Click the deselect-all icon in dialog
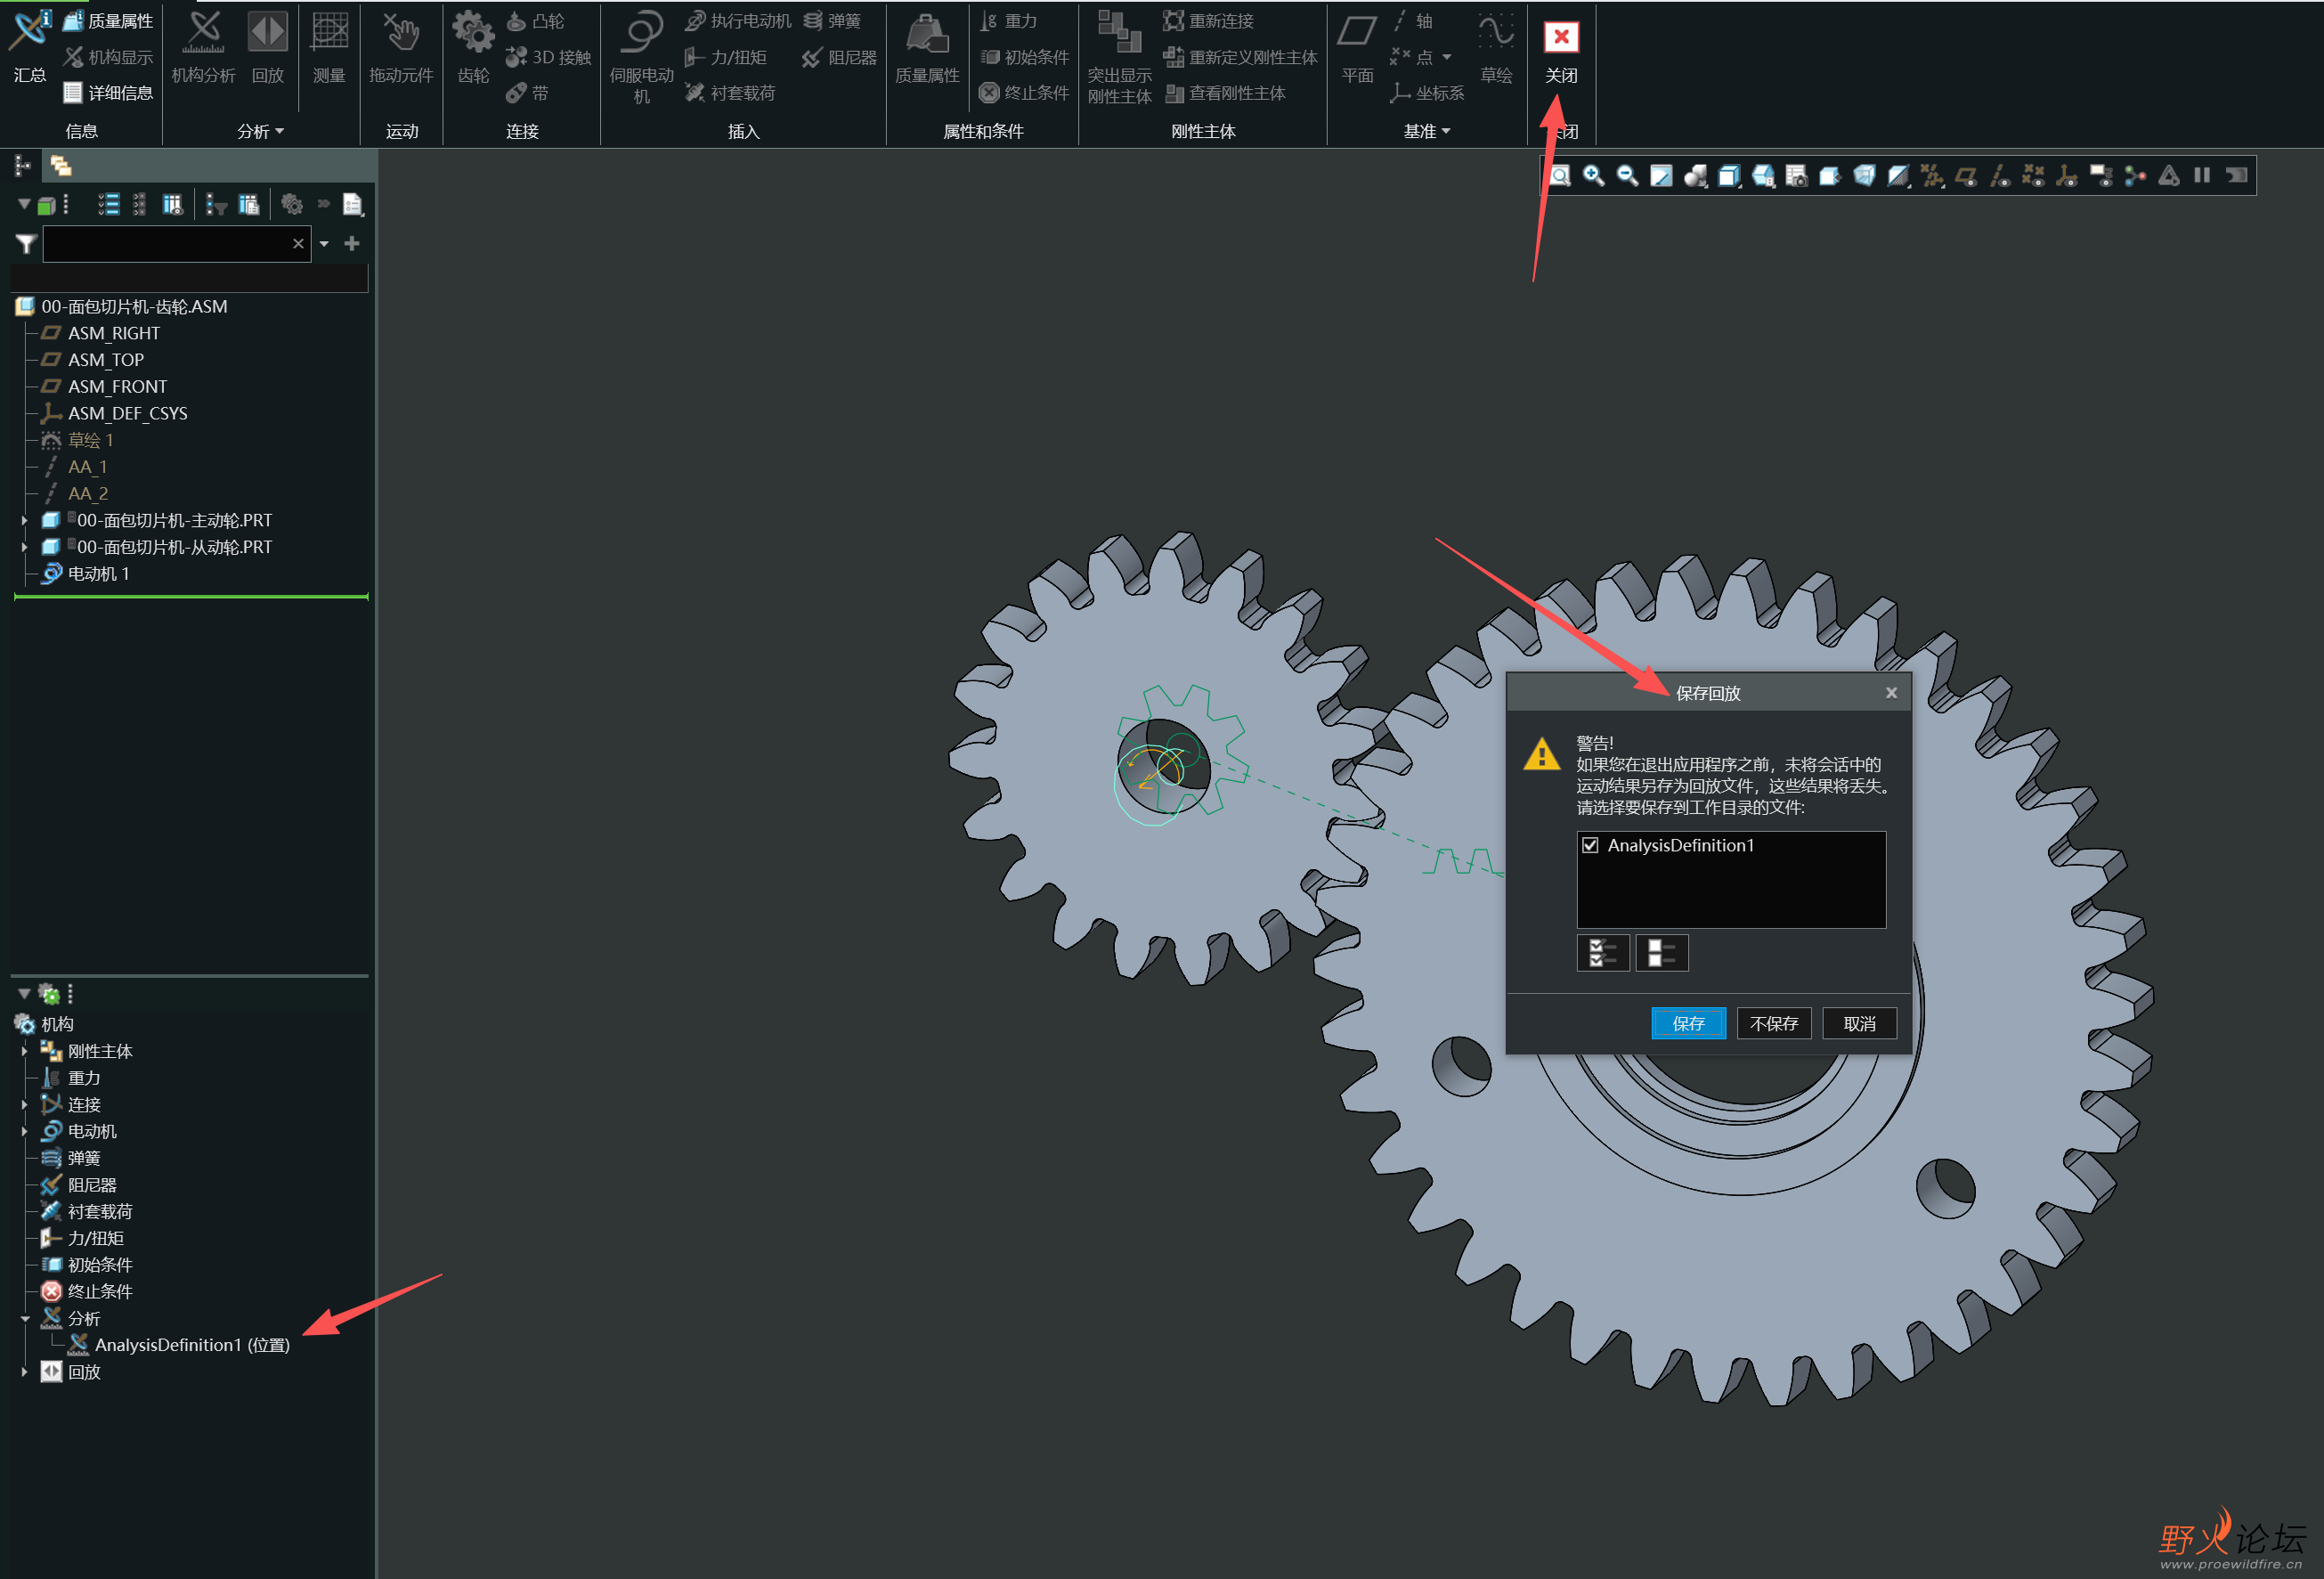This screenshot has height=1579, width=2324. click(1661, 953)
